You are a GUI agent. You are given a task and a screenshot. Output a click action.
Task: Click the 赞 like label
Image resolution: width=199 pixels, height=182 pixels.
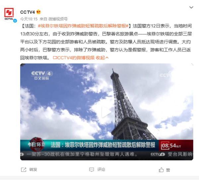click(x=168, y=170)
